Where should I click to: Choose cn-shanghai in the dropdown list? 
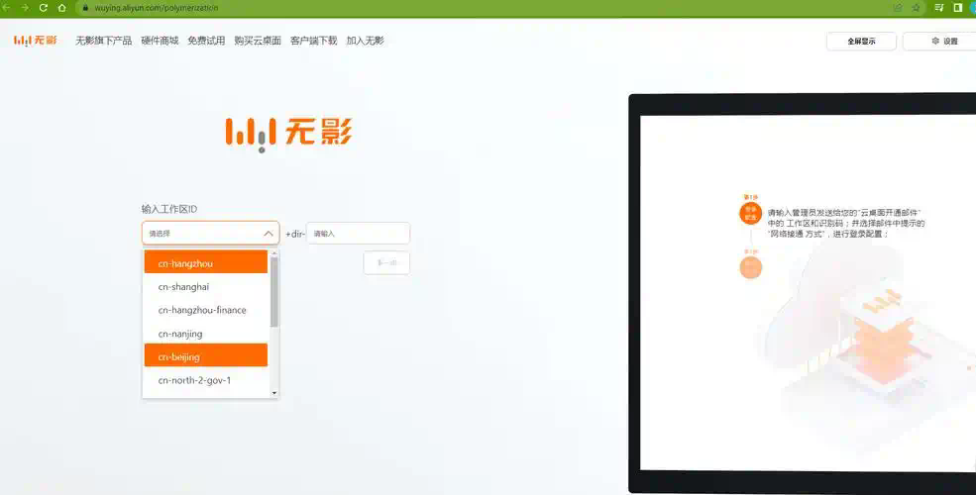coord(206,287)
